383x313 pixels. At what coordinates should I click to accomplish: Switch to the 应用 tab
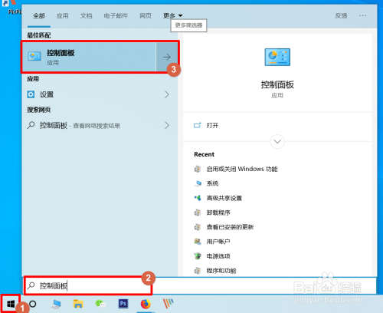[x=62, y=15]
